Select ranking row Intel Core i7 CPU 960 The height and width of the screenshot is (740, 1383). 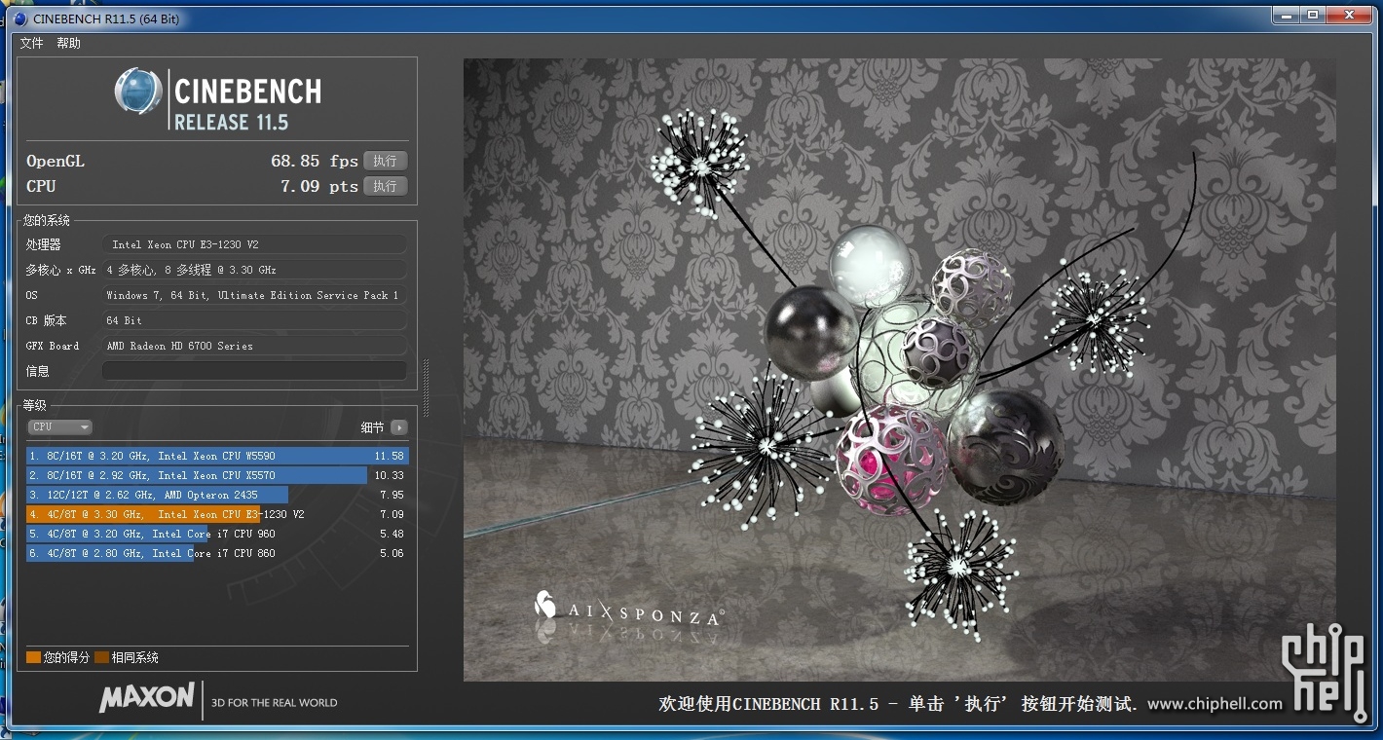coord(217,534)
